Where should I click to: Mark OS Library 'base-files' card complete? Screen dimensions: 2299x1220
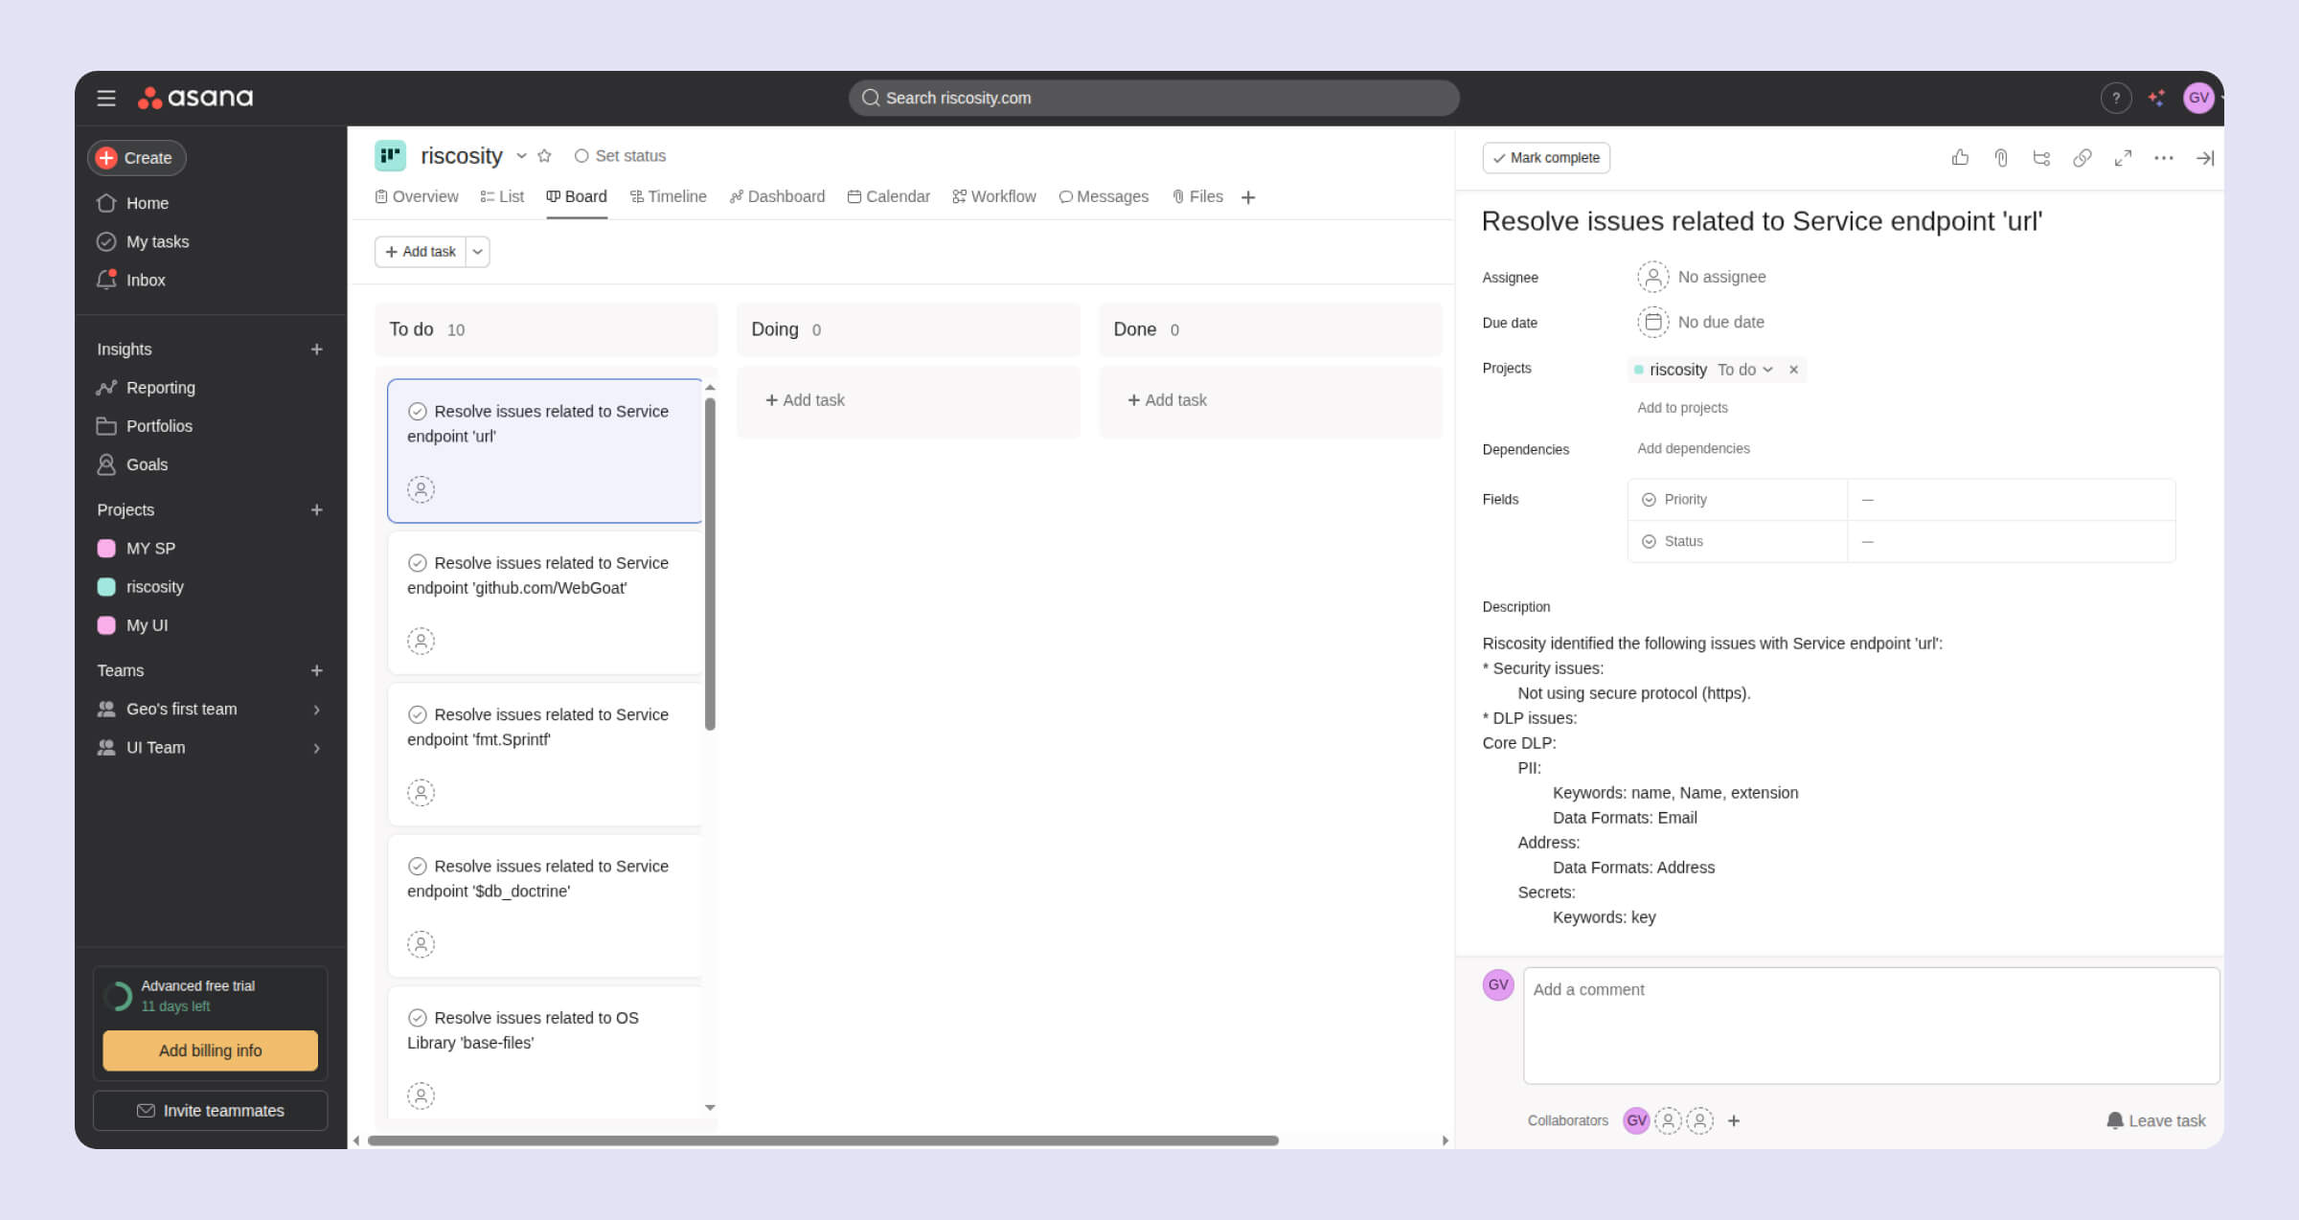click(x=417, y=1018)
